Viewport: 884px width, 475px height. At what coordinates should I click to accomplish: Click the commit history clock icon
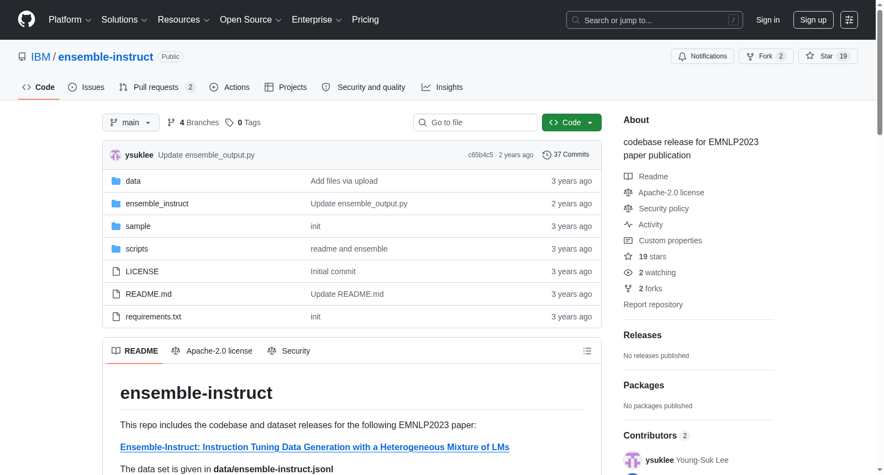[547, 155]
